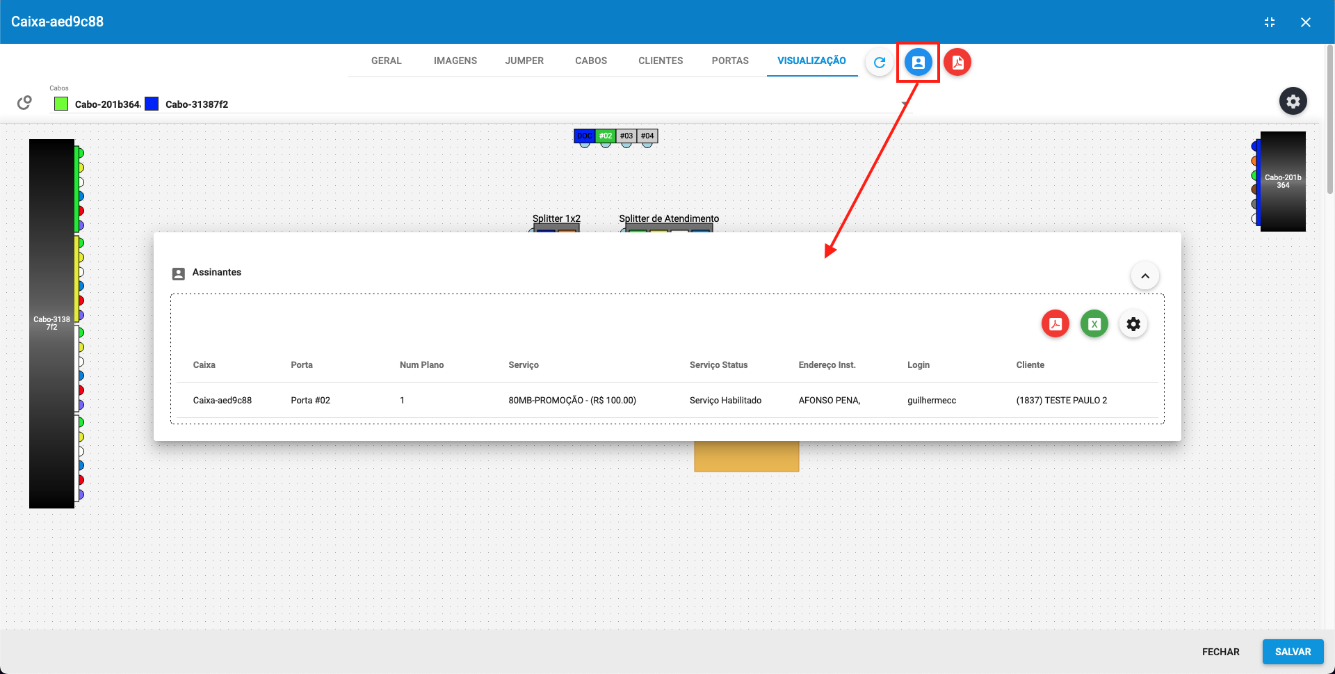1335x674 pixels.
Task: Select the #03 port chip
Action: [626, 136]
